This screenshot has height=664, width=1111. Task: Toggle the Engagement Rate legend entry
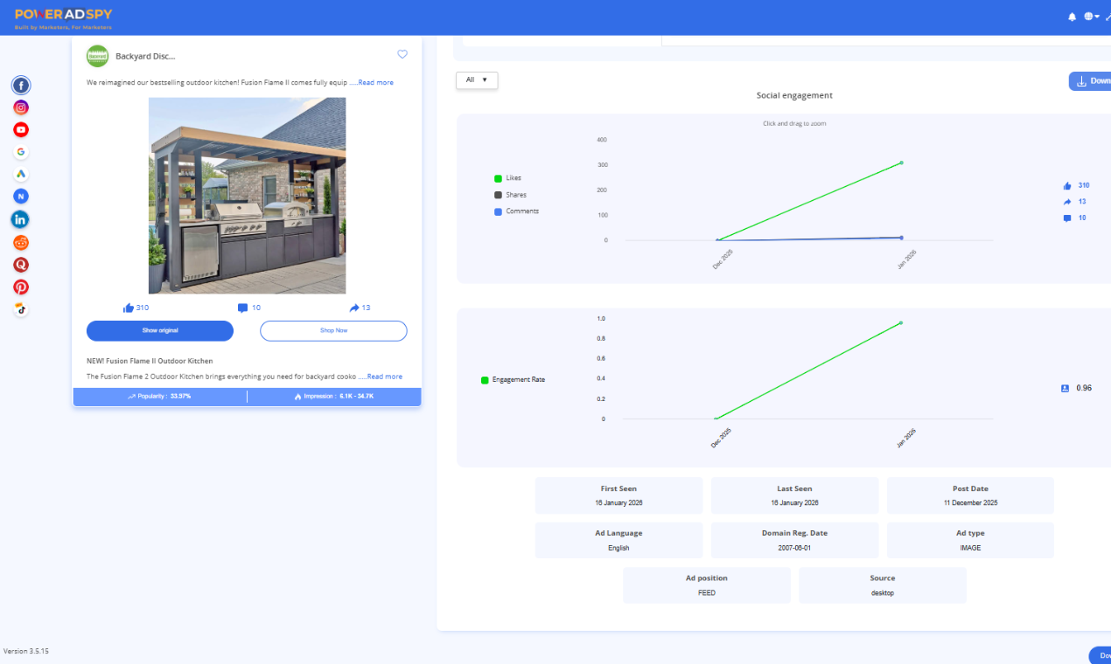515,379
